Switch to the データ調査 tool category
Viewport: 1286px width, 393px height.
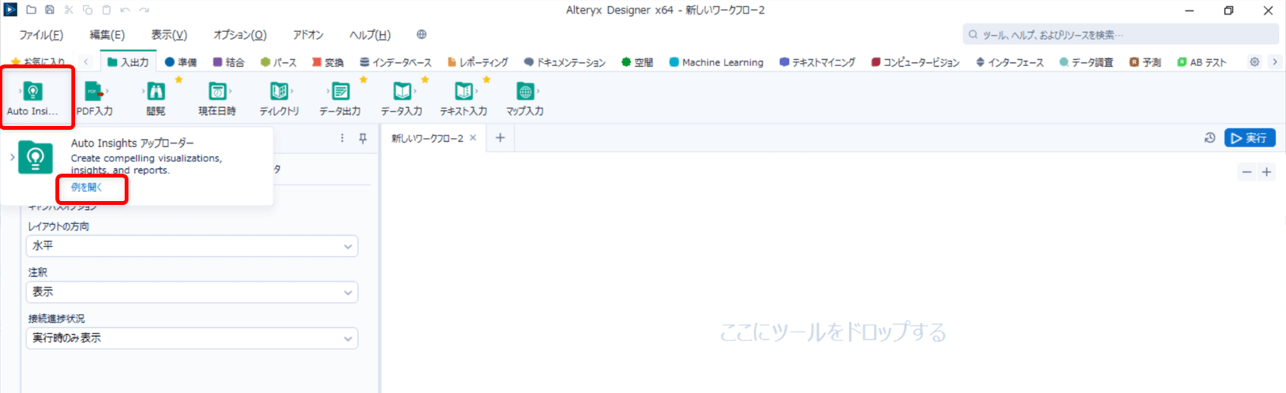click(1087, 62)
